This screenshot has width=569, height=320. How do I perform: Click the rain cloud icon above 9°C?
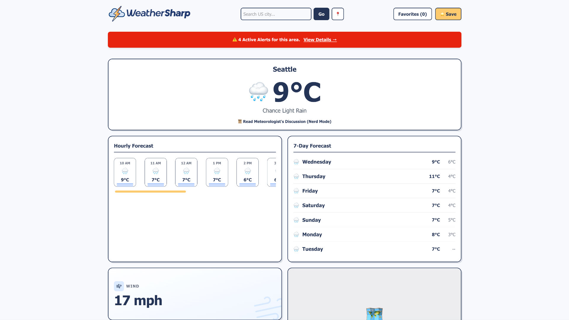[258, 92]
